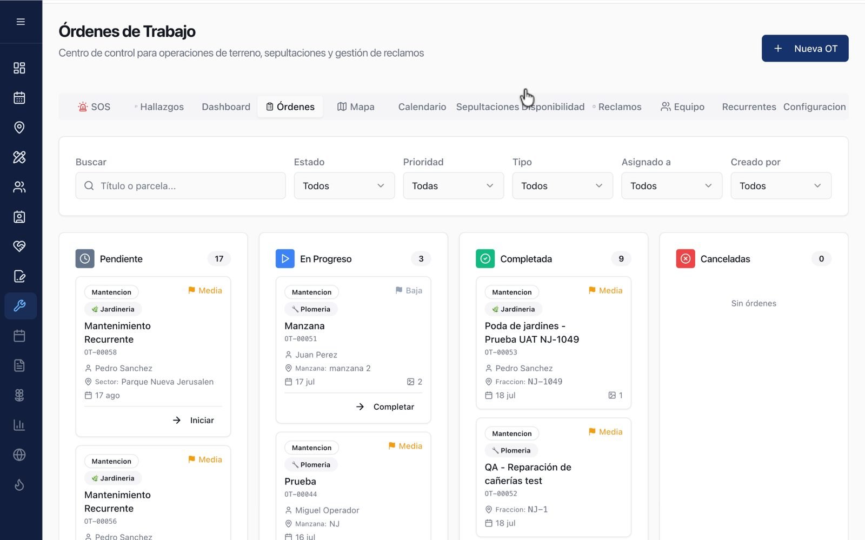
Task: Click assignee Miguel Operador on Prueba card
Action: point(327,510)
